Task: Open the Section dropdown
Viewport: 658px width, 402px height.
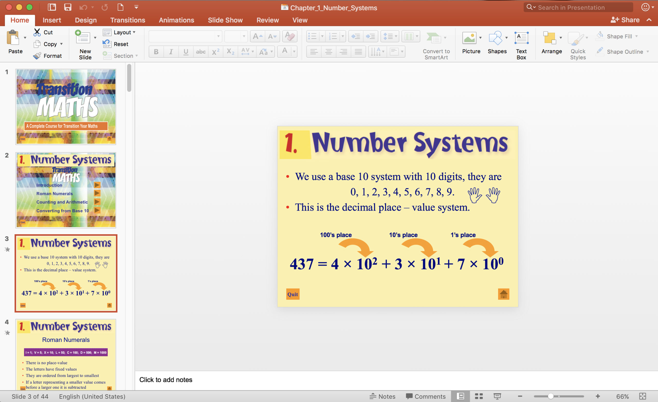Action: (121, 56)
